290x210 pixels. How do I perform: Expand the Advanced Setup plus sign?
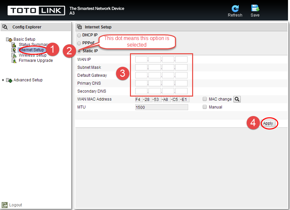tap(3, 80)
